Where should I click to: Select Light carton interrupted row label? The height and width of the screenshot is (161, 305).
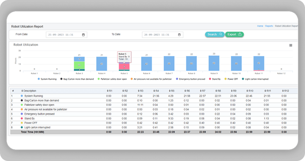click(x=37, y=128)
